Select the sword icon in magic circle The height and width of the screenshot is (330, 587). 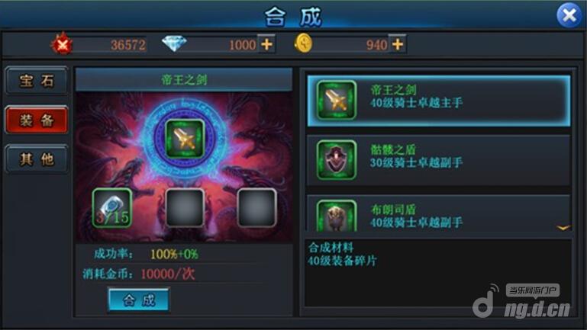click(185, 139)
